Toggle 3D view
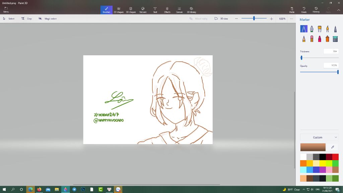 pos(221,19)
